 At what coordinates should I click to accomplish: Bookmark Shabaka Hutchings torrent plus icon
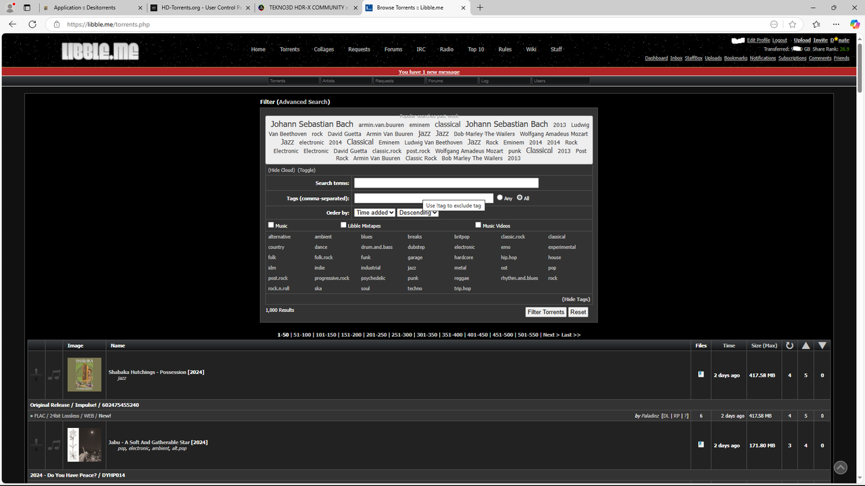pyautogui.click(x=36, y=375)
